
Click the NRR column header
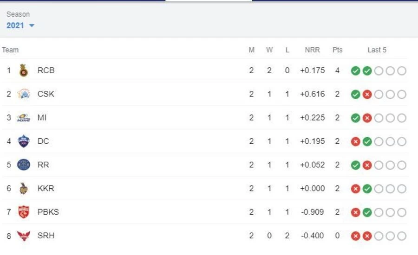pos(312,50)
